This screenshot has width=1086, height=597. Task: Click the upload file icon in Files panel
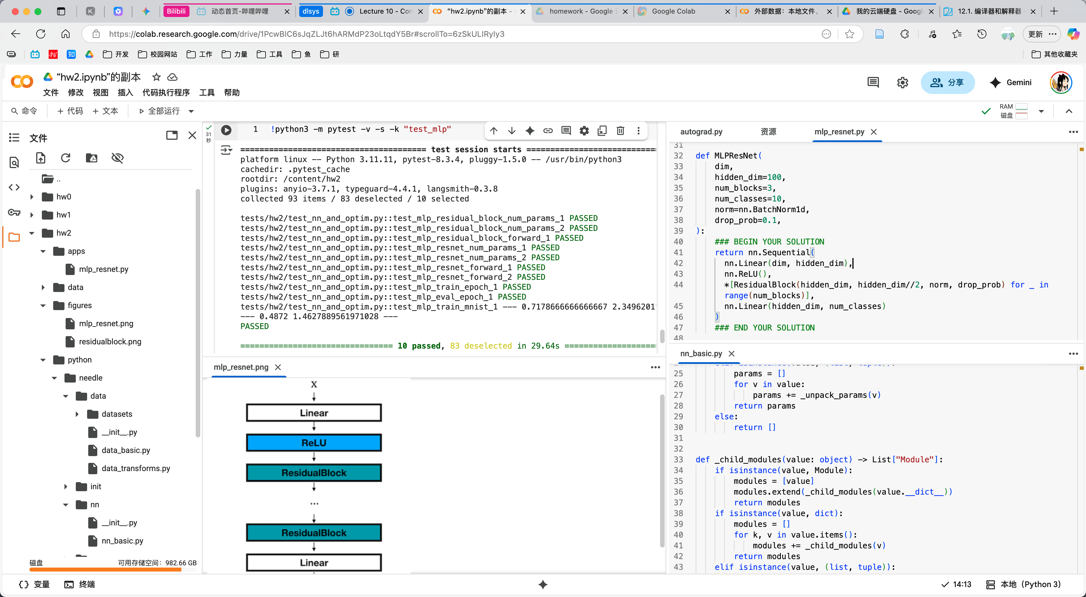pos(40,158)
